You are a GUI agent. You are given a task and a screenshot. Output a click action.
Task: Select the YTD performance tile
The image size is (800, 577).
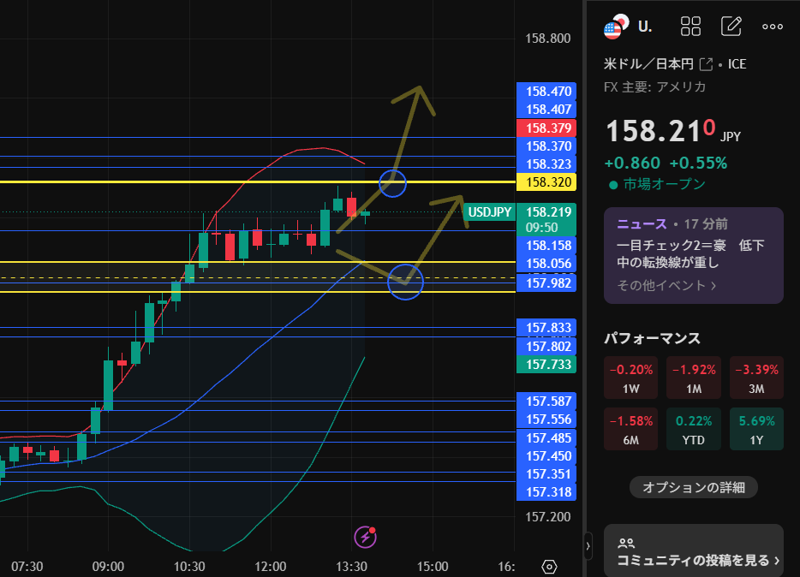click(694, 429)
